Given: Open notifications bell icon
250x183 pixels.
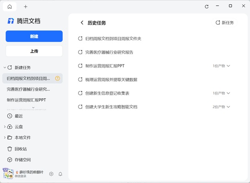Looking at the screenshot, I should tap(60, 174).
